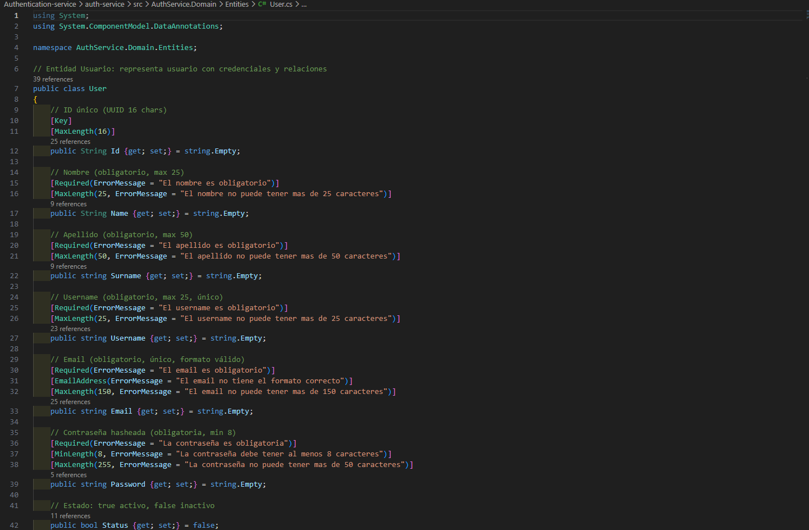The width and height of the screenshot is (809, 530).
Task: Click the [Key] attribute text
Action: coord(61,121)
